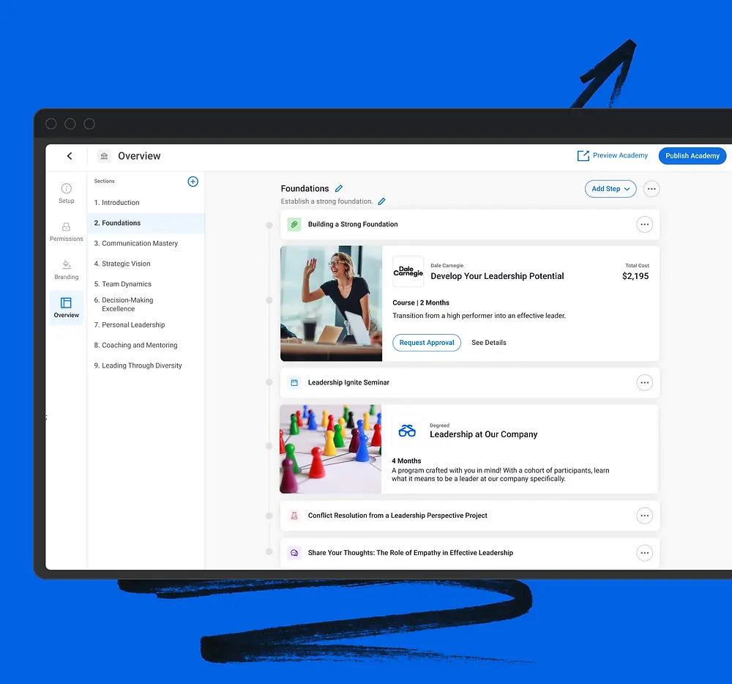Edit the Foundations title with pencil icon
The image size is (732, 684).
339,189
